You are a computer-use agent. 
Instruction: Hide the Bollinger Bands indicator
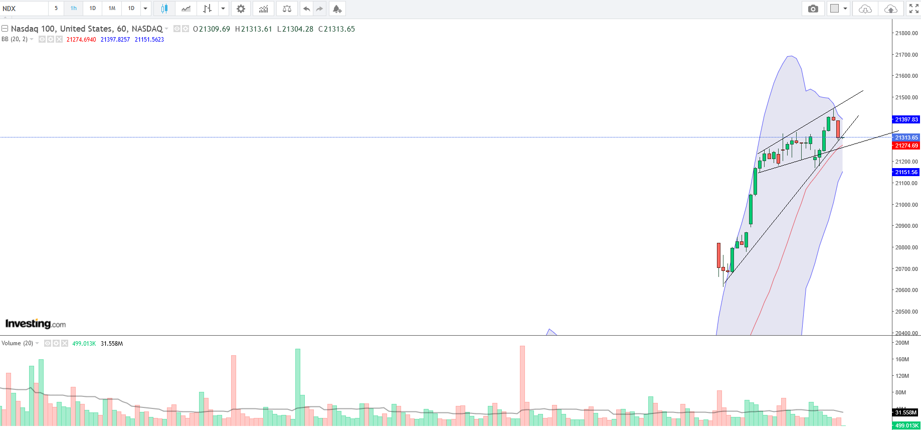point(43,39)
